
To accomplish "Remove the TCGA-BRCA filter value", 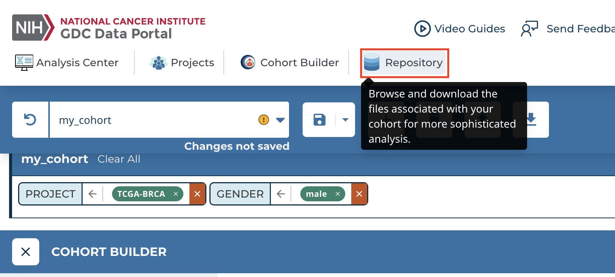I will click(x=176, y=194).
